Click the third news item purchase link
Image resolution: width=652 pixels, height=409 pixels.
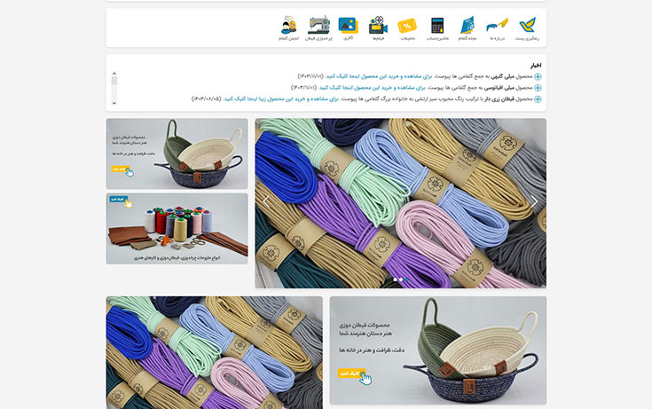(281, 99)
